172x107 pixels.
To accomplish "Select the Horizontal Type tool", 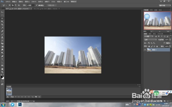I will 2,59.
